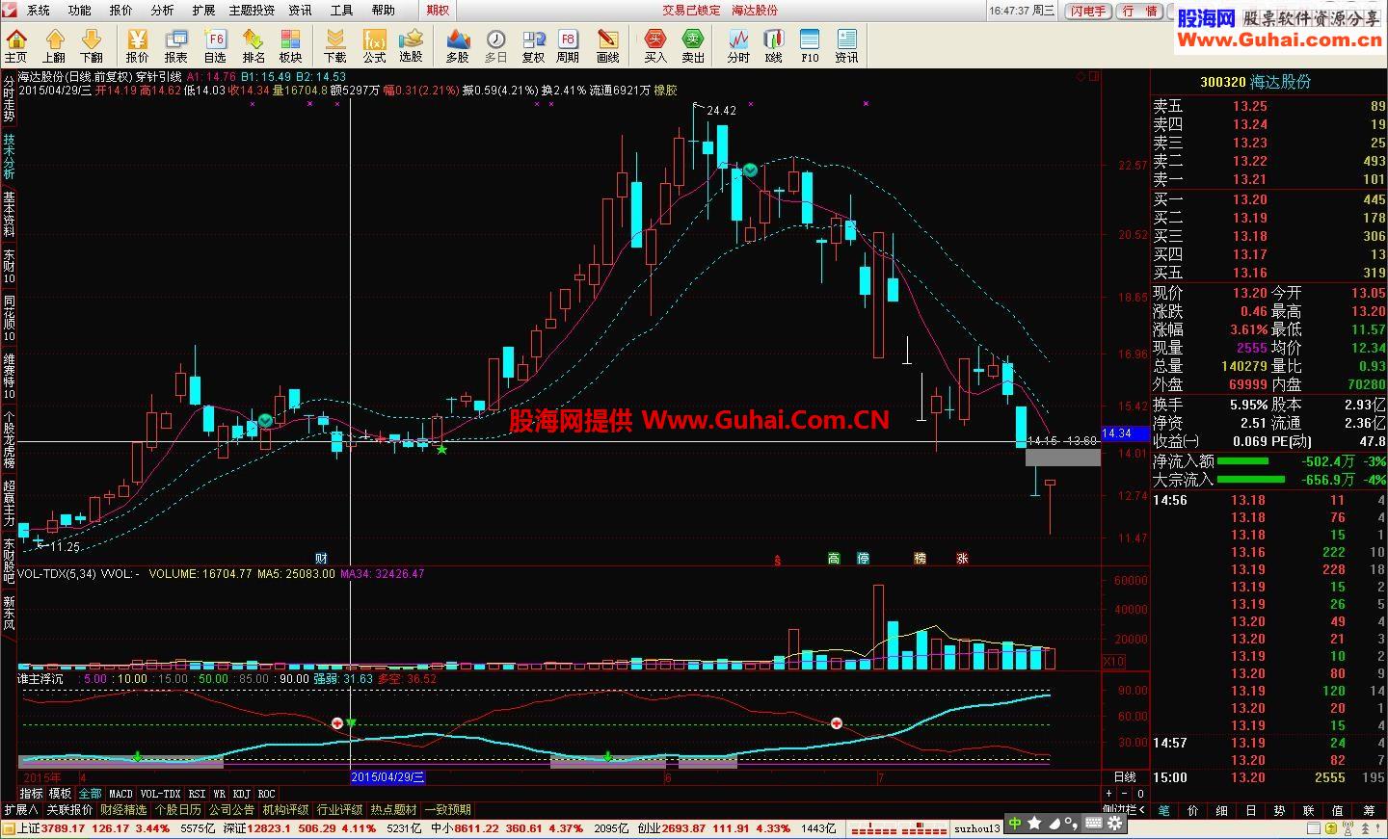Open the 系统 menu
Viewport: 1388px width, 839px height.
pyautogui.click(x=39, y=10)
